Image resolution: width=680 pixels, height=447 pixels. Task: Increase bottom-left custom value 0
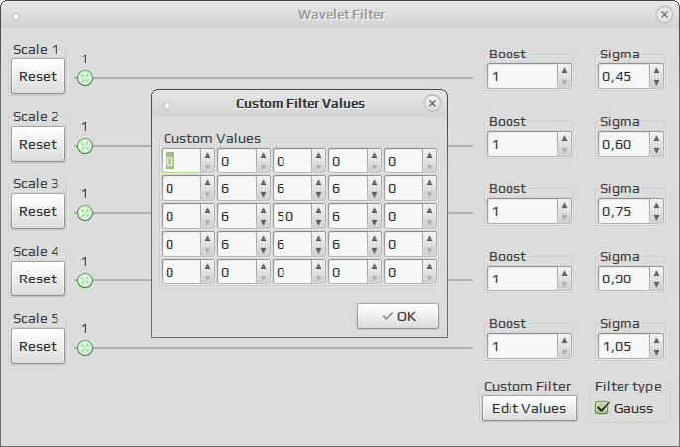pyautogui.click(x=208, y=267)
